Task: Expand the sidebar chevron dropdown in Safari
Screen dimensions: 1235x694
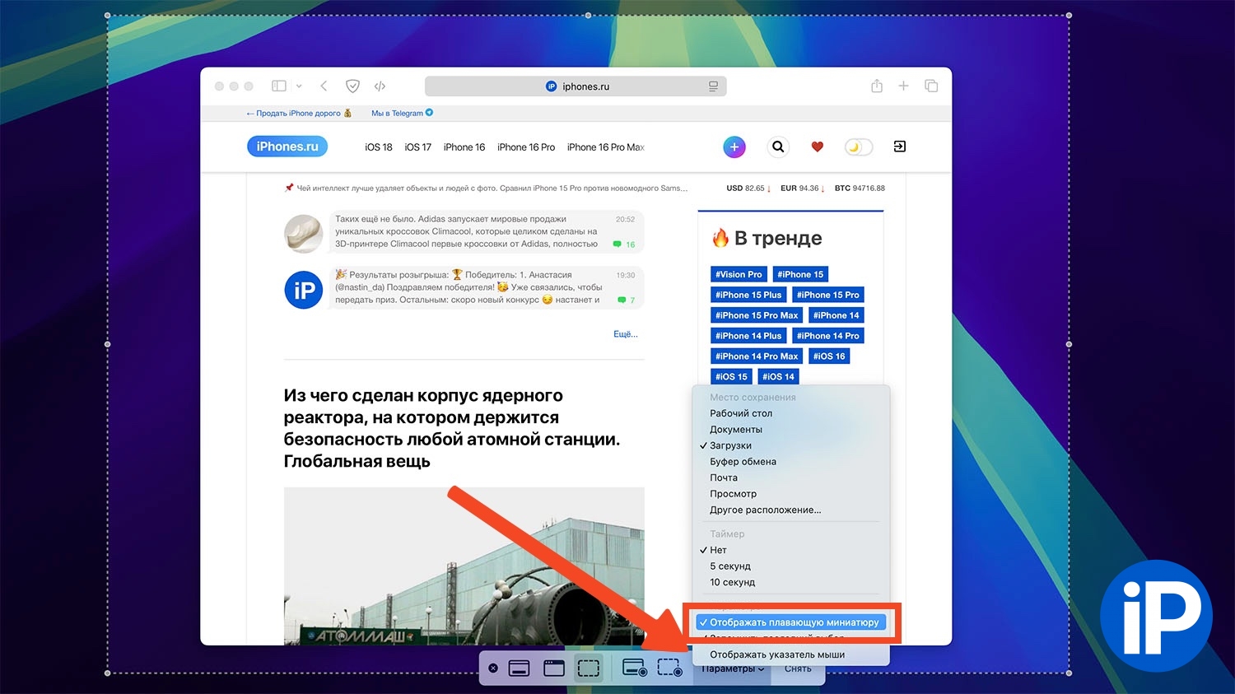Action: coord(299,86)
